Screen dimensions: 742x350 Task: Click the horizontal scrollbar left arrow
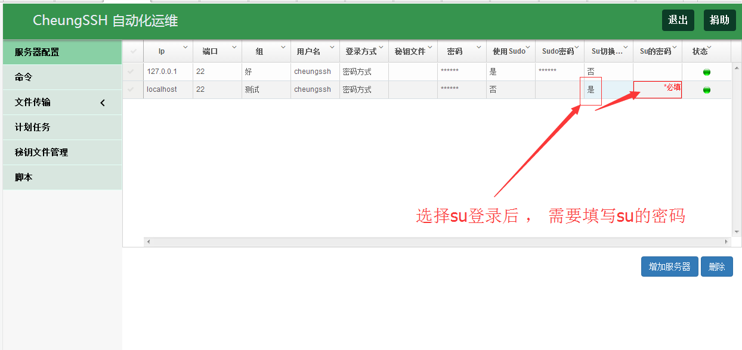(x=149, y=242)
